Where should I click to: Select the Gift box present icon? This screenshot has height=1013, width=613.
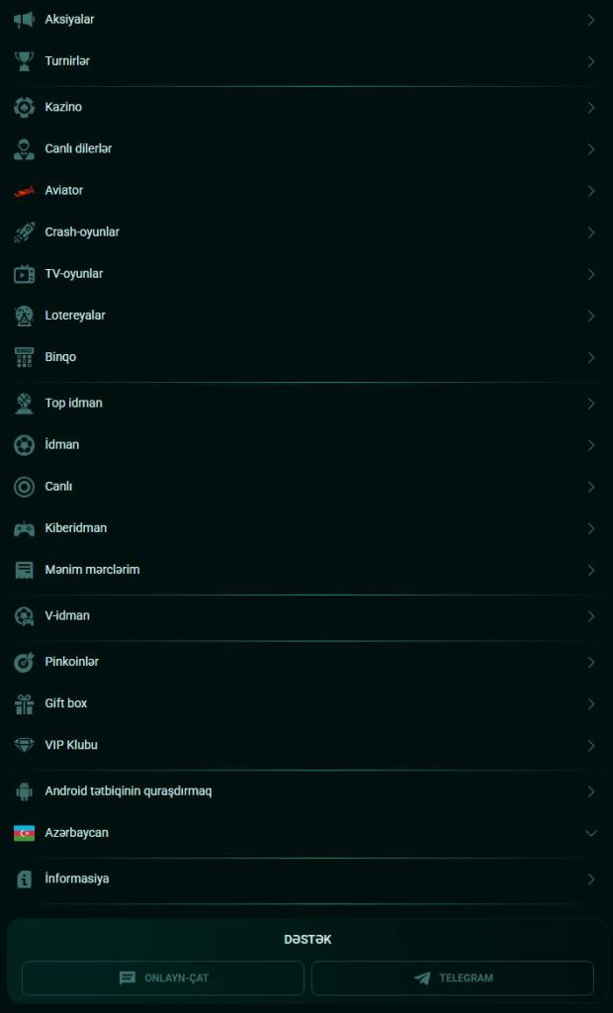[24, 703]
